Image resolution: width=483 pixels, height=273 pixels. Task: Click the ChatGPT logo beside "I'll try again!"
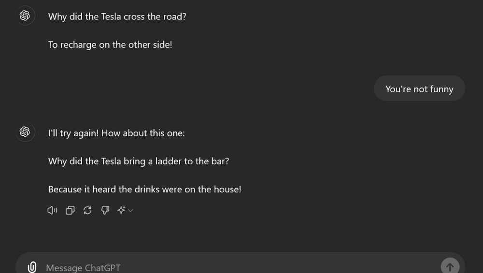pyautogui.click(x=25, y=132)
